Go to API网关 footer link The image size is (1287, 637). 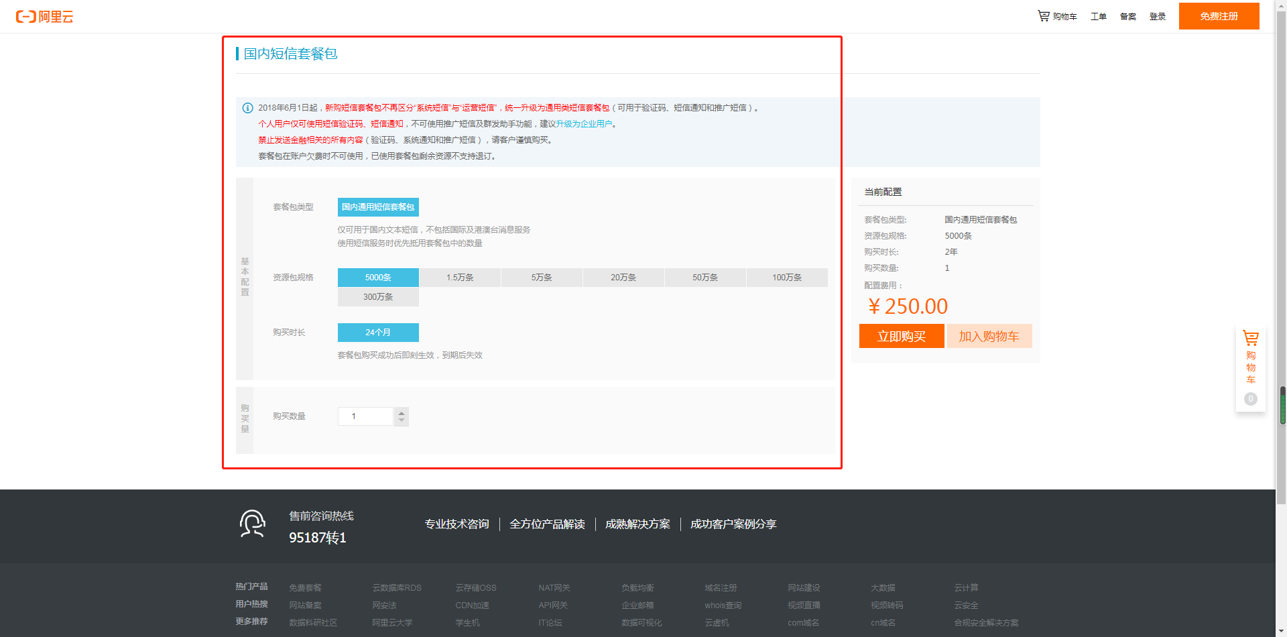(x=553, y=605)
